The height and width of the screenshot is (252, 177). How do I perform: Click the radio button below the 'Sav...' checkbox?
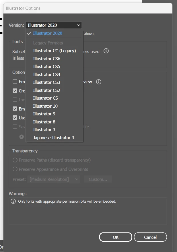pos(22,137)
